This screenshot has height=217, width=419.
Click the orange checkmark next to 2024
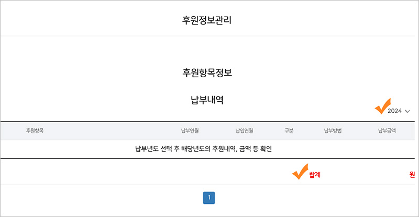pyautogui.click(x=382, y=106)
